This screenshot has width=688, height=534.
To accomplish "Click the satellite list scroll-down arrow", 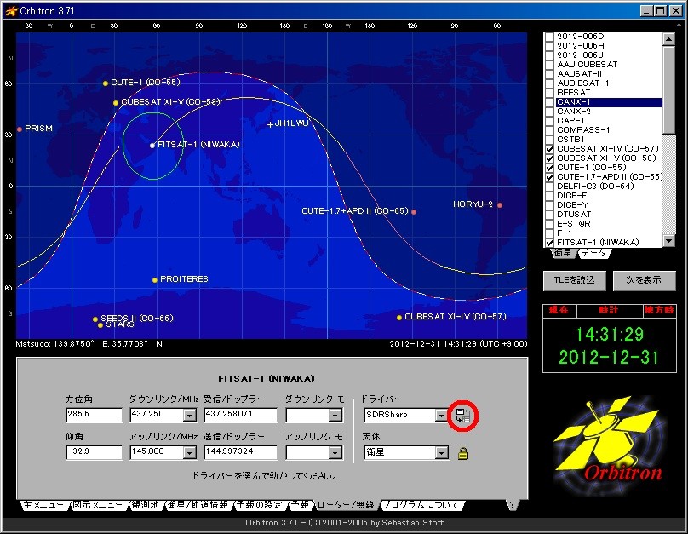I will tap(668, 240).
